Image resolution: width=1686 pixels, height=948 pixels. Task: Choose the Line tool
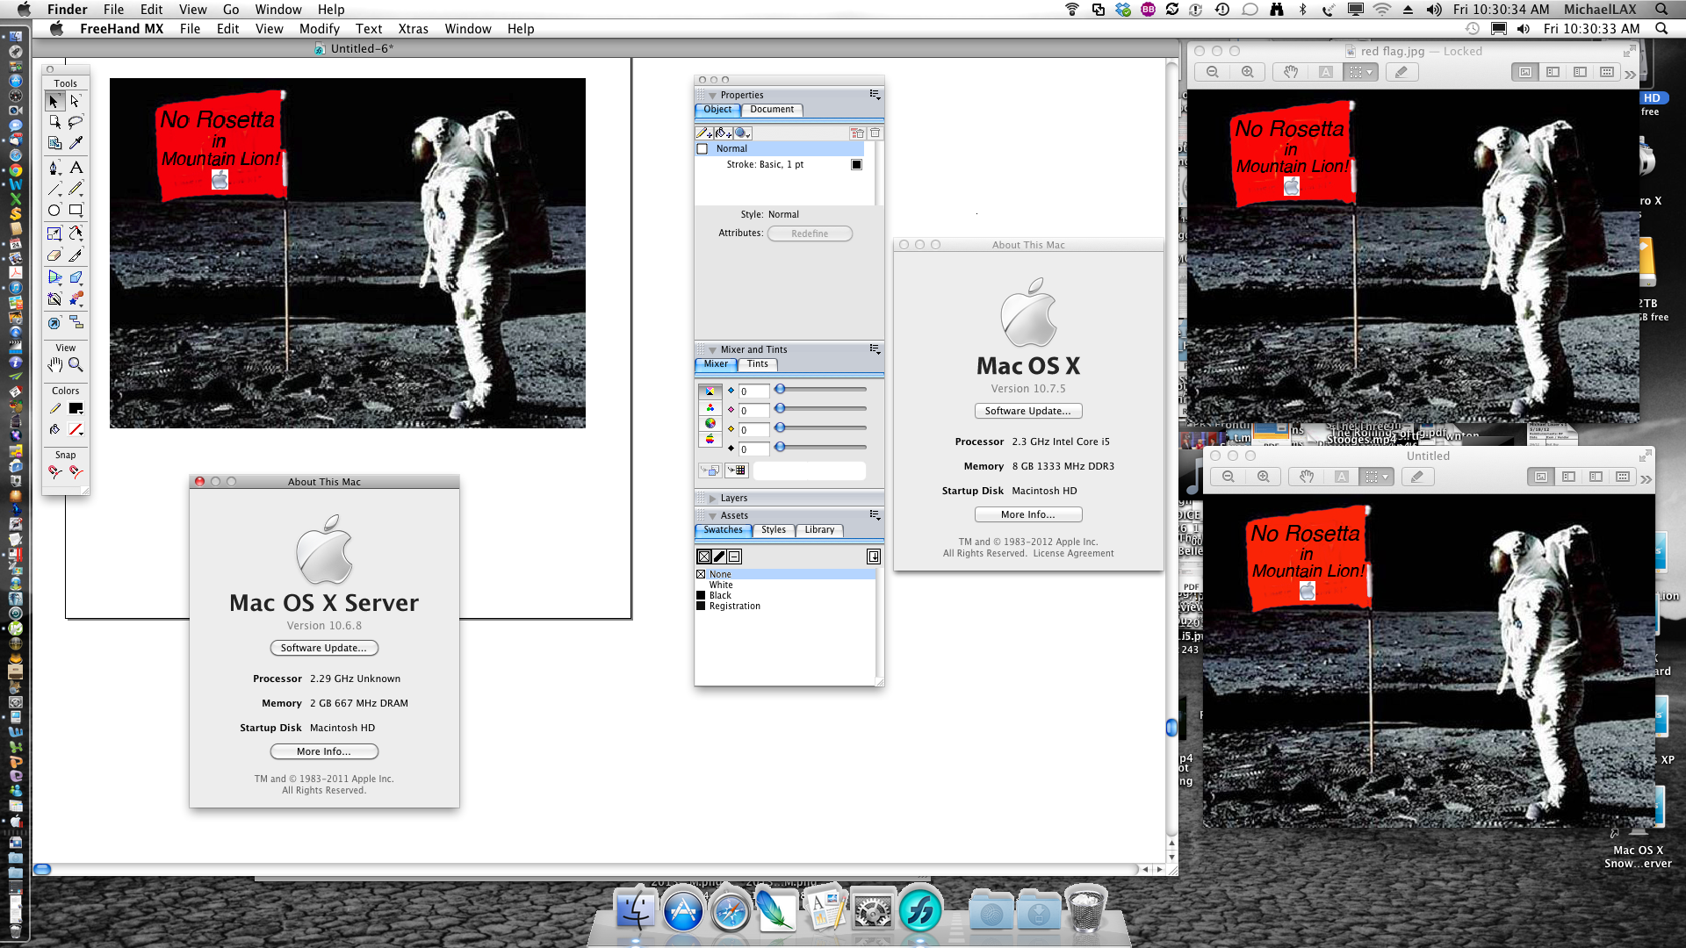(54, 189)
